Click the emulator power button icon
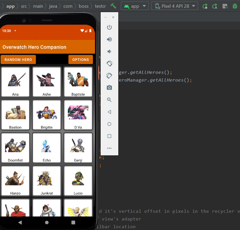This screenshot has height=230, width=240. click(x=109, y=27)
